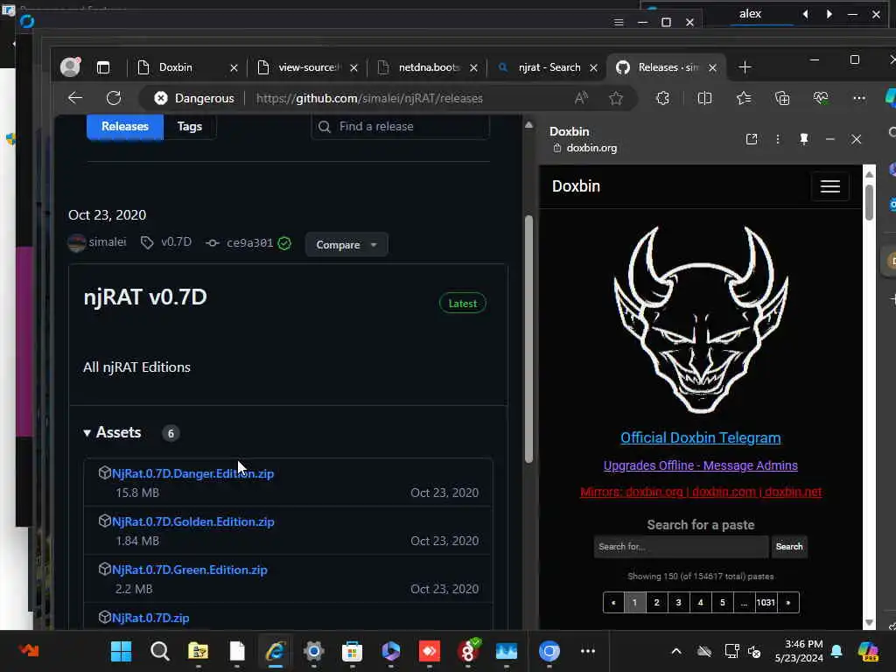Click the GitHub page vertical scrollbar
896x672 pixels.
[528, 339]
